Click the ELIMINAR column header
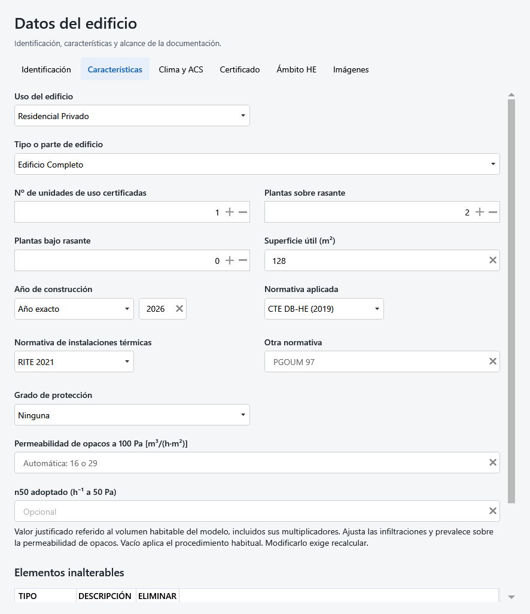Image resolution: width=530 pixels, height=614 pixels. [x=157, y=595]
